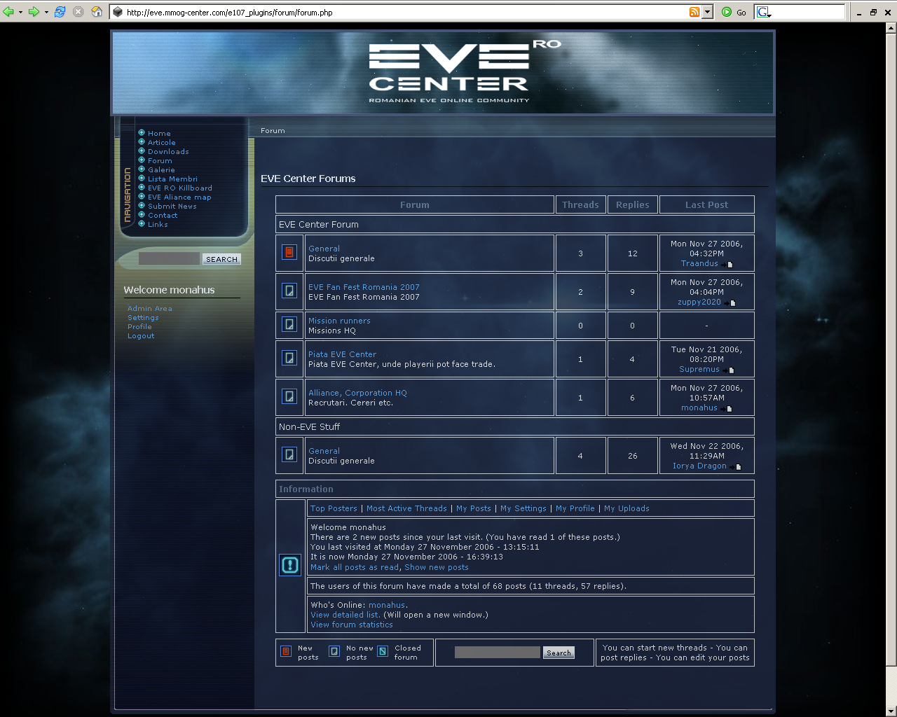897x717 pixels.
Task: Open 'View forum statistics' link
Action: (x=352, y=625)
